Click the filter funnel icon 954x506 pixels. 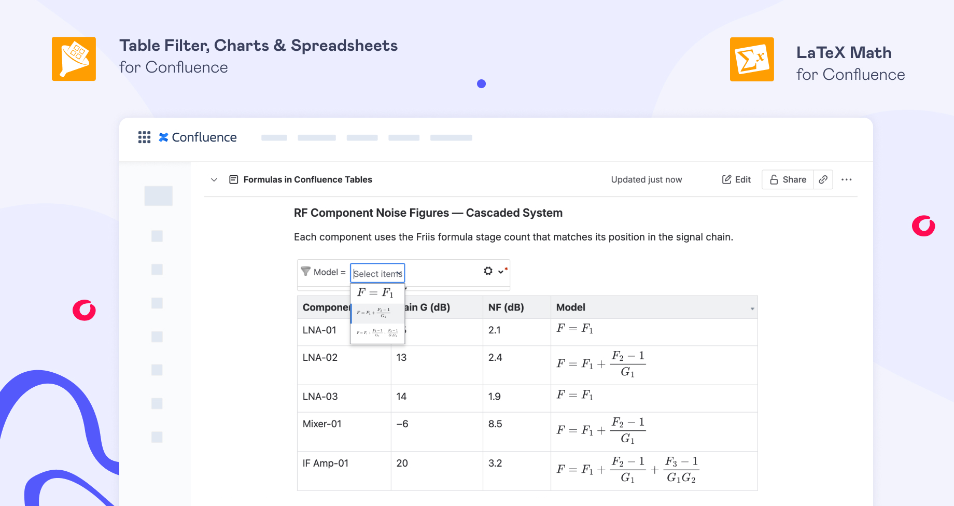coord(305,272)
